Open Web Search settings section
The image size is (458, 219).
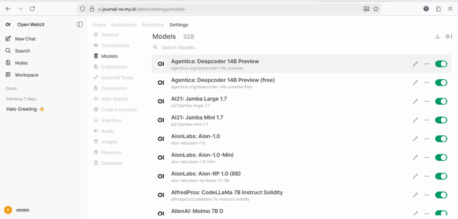point(111,99)
